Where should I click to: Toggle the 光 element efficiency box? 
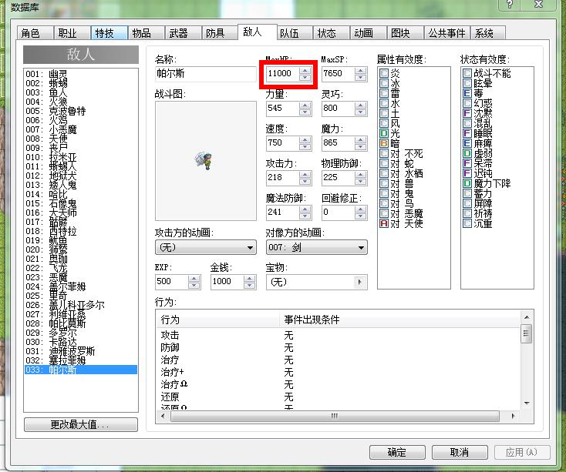coord(384,133)
